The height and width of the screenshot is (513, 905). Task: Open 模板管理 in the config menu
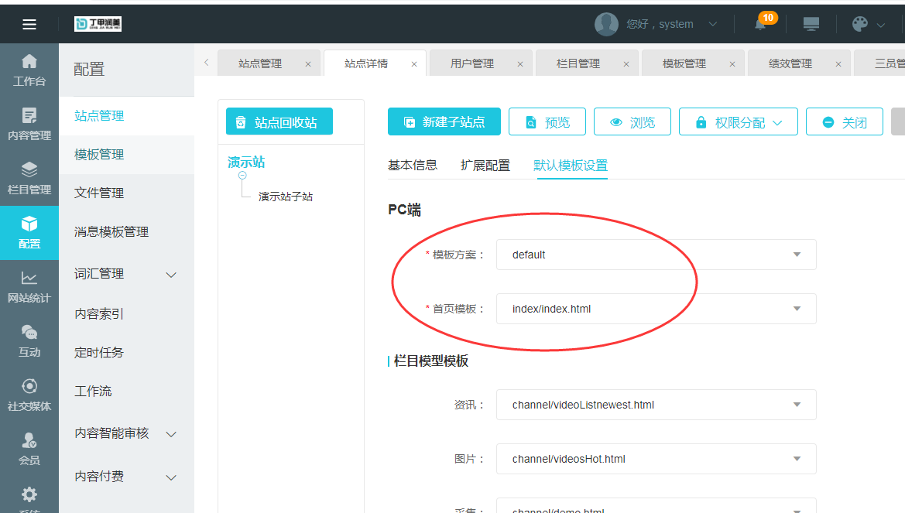point(99,155)
